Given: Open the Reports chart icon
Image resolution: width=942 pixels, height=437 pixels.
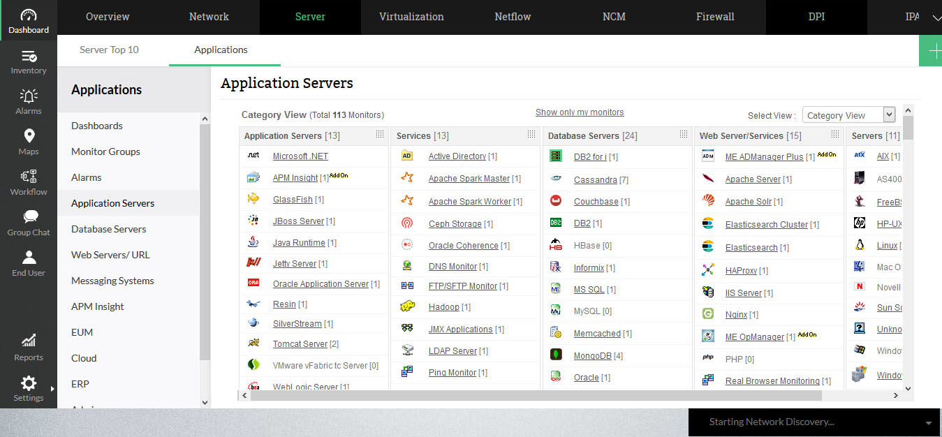Looking at the screenshot, I should click(29, 341).
